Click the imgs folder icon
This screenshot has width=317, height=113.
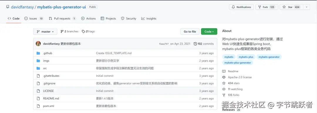click(38, 61)
